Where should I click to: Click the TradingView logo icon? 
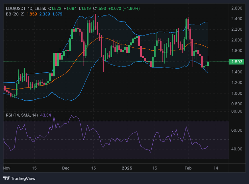point(6,178)
